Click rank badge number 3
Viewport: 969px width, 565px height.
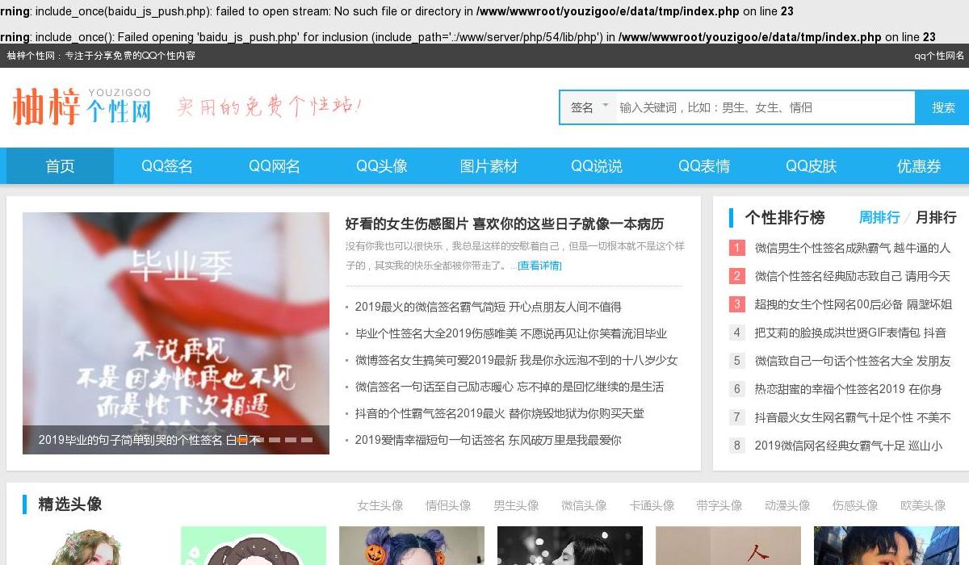pos(736,304)
